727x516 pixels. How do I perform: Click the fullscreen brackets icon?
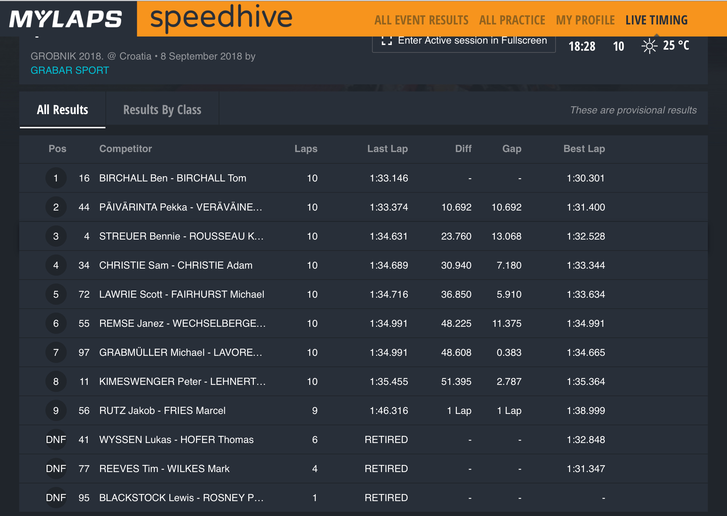point(387,40)
